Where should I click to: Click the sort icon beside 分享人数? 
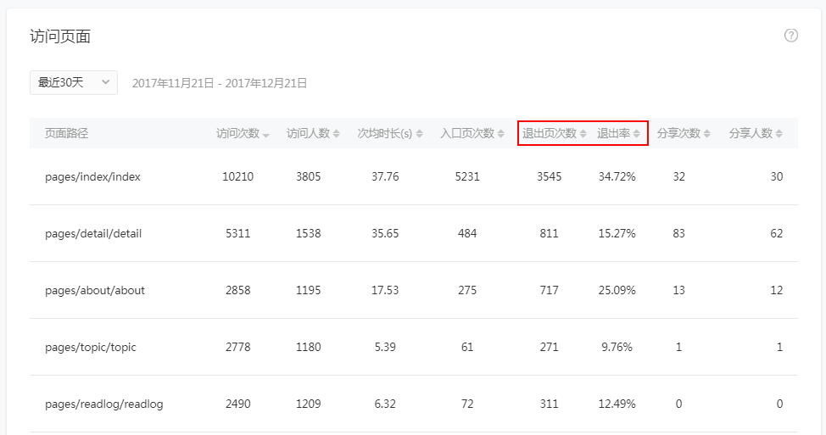pos(779,134)
